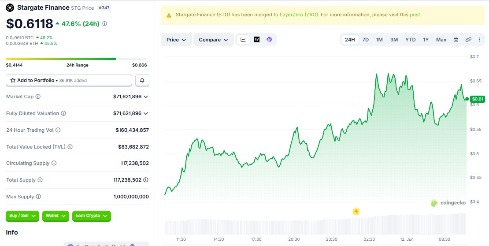This screenshot has width=489, height=246.
Task: Click the volume bars below the chart
Action: [x=315, y=224]
